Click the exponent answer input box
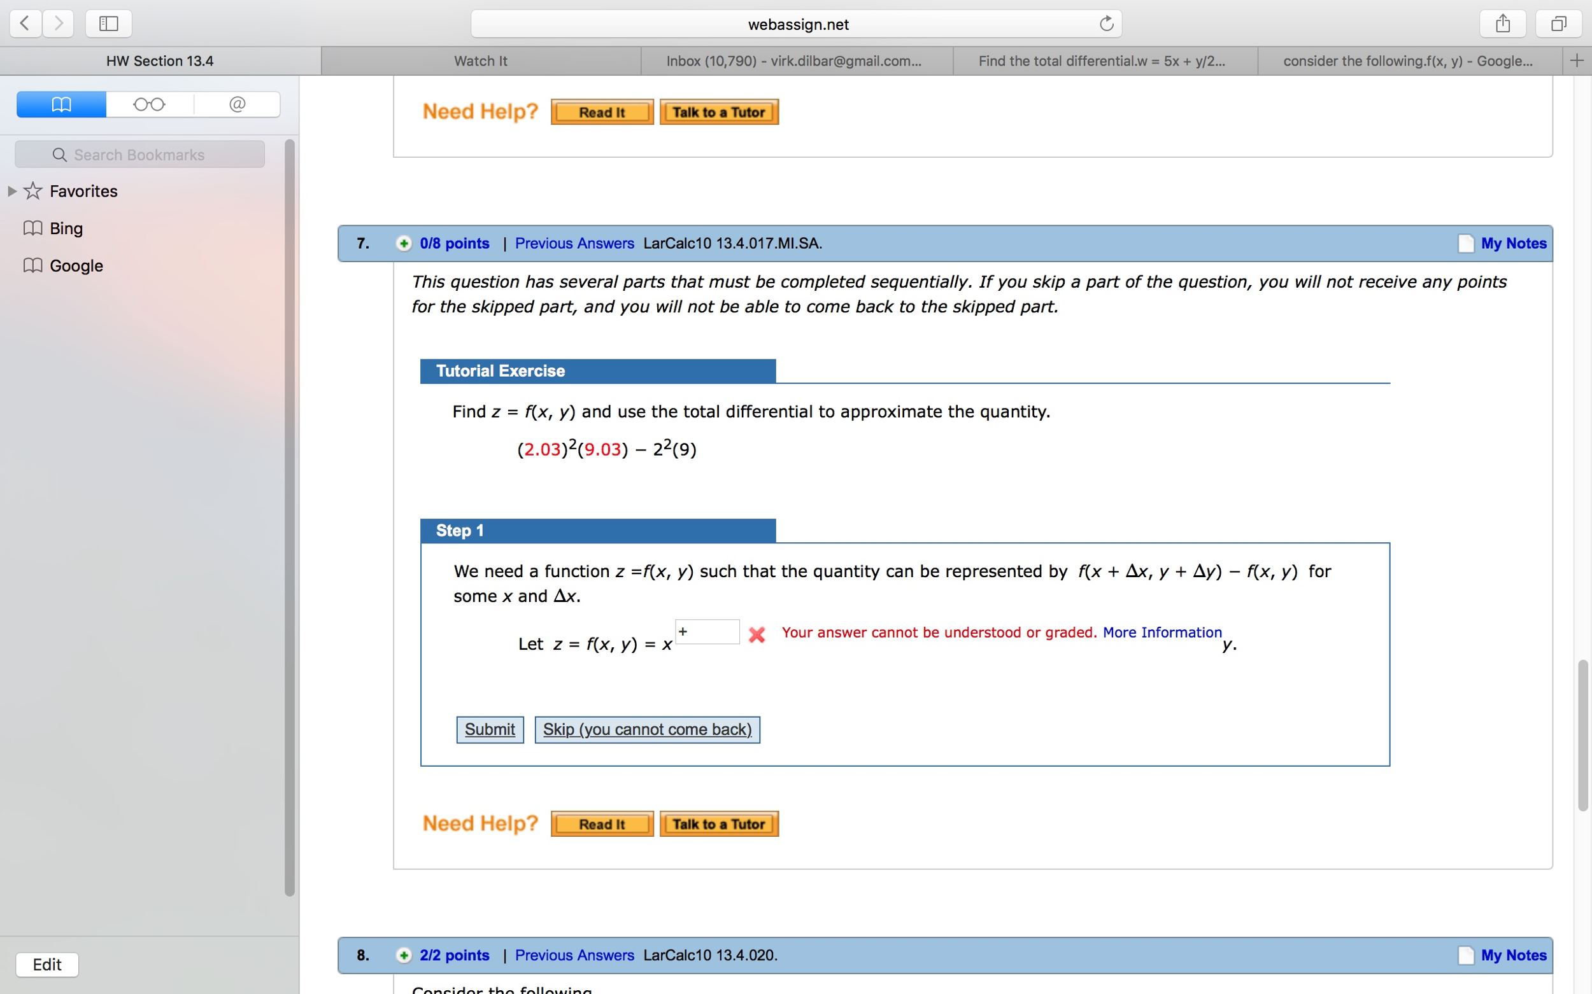The width and height of the screenshot is (1592, 994). pyautogui.click(x=707, y=632)
